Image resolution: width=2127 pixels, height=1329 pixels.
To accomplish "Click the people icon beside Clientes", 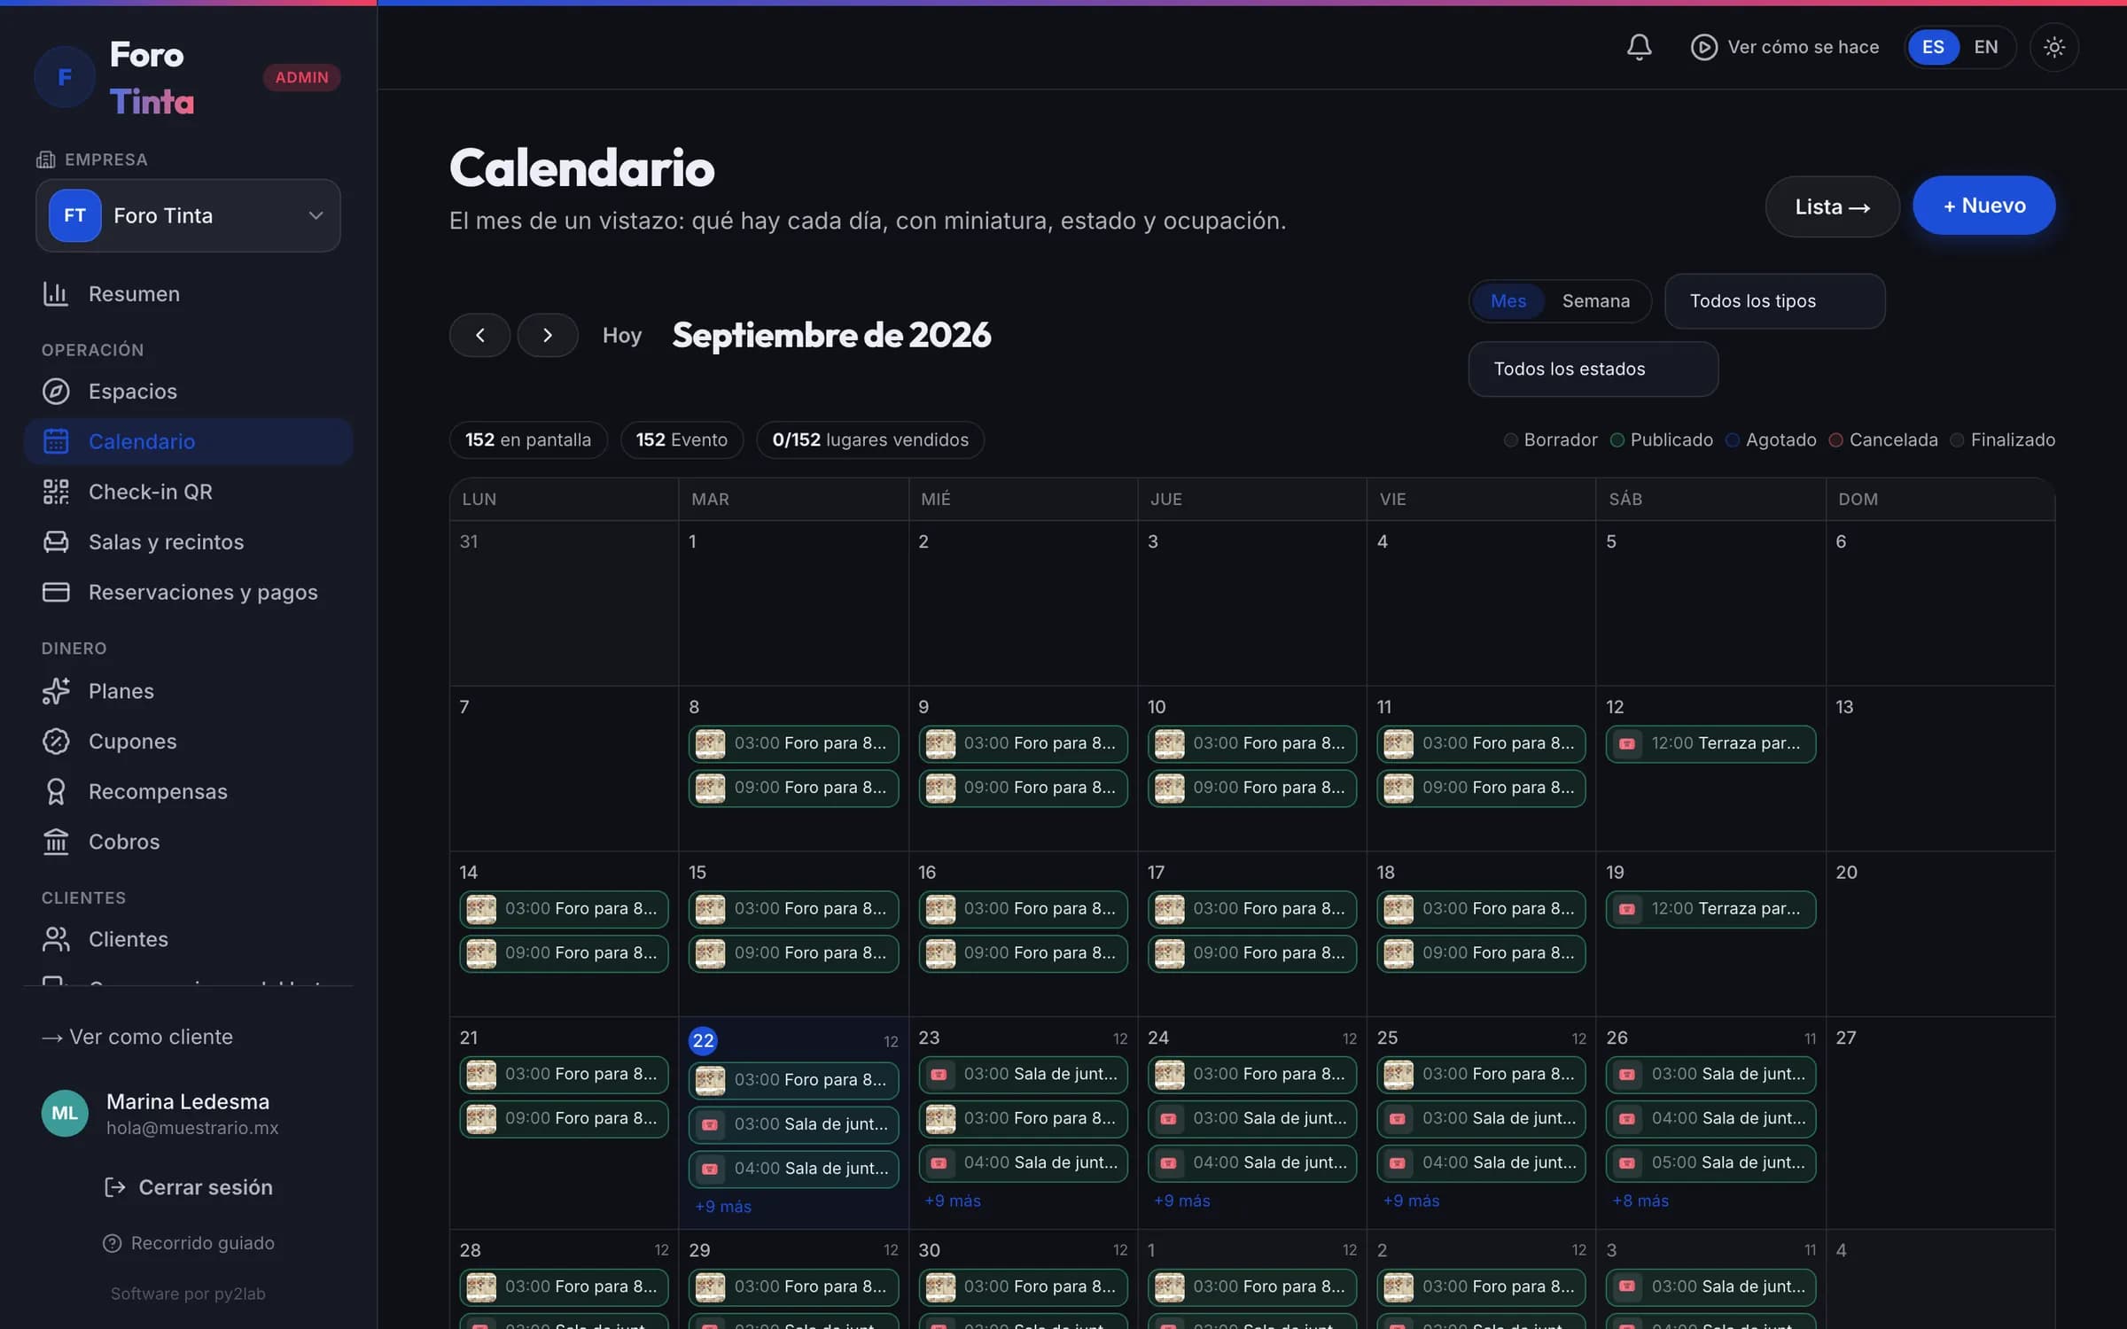I will (x=56, y=939).
